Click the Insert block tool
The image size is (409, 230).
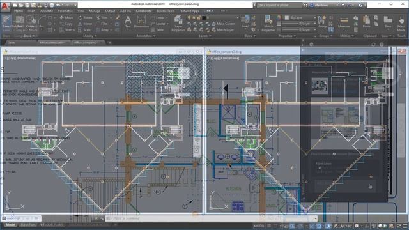[245, 22]
